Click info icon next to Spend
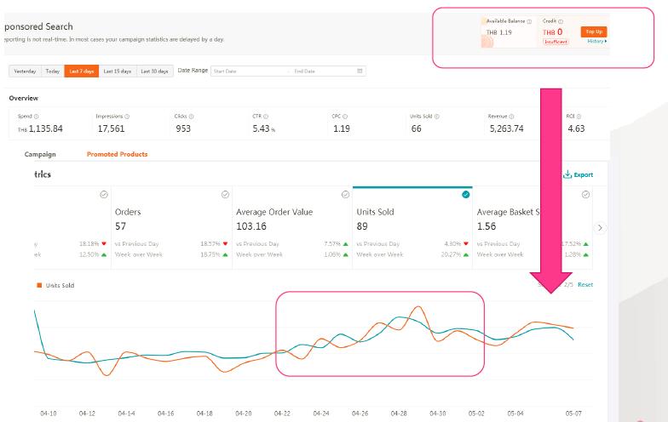 click(x=36, y=116)
